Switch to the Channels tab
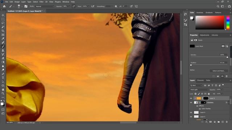The image size is (232, 130). (x=200, y=81)
